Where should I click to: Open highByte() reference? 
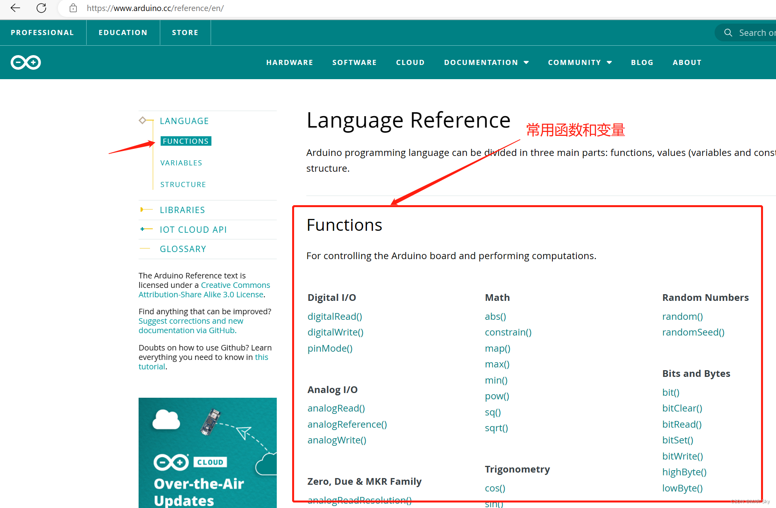tap(685, 472)
